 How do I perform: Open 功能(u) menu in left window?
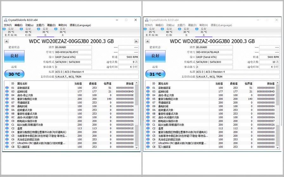pos(29,25)
